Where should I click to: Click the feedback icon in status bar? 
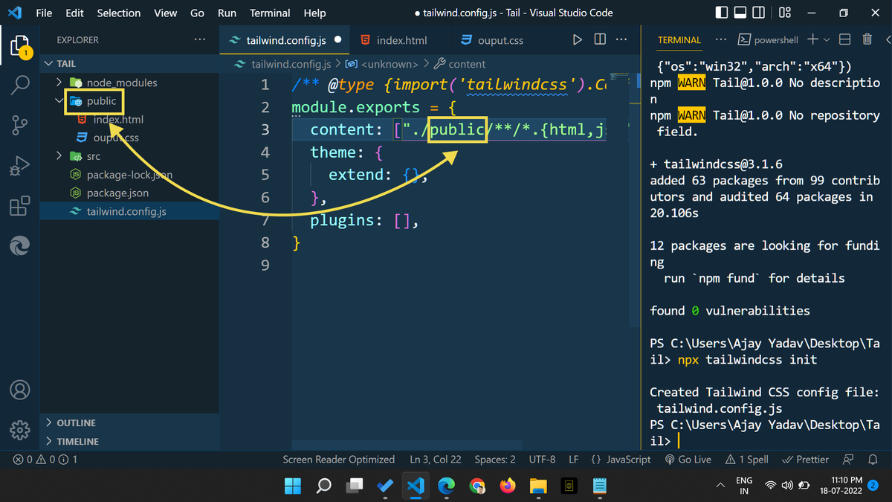[x=849, y=460]
